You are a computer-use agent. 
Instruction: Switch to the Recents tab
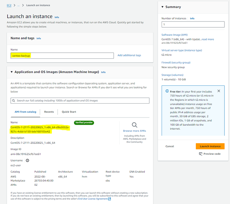pos(49,112)
